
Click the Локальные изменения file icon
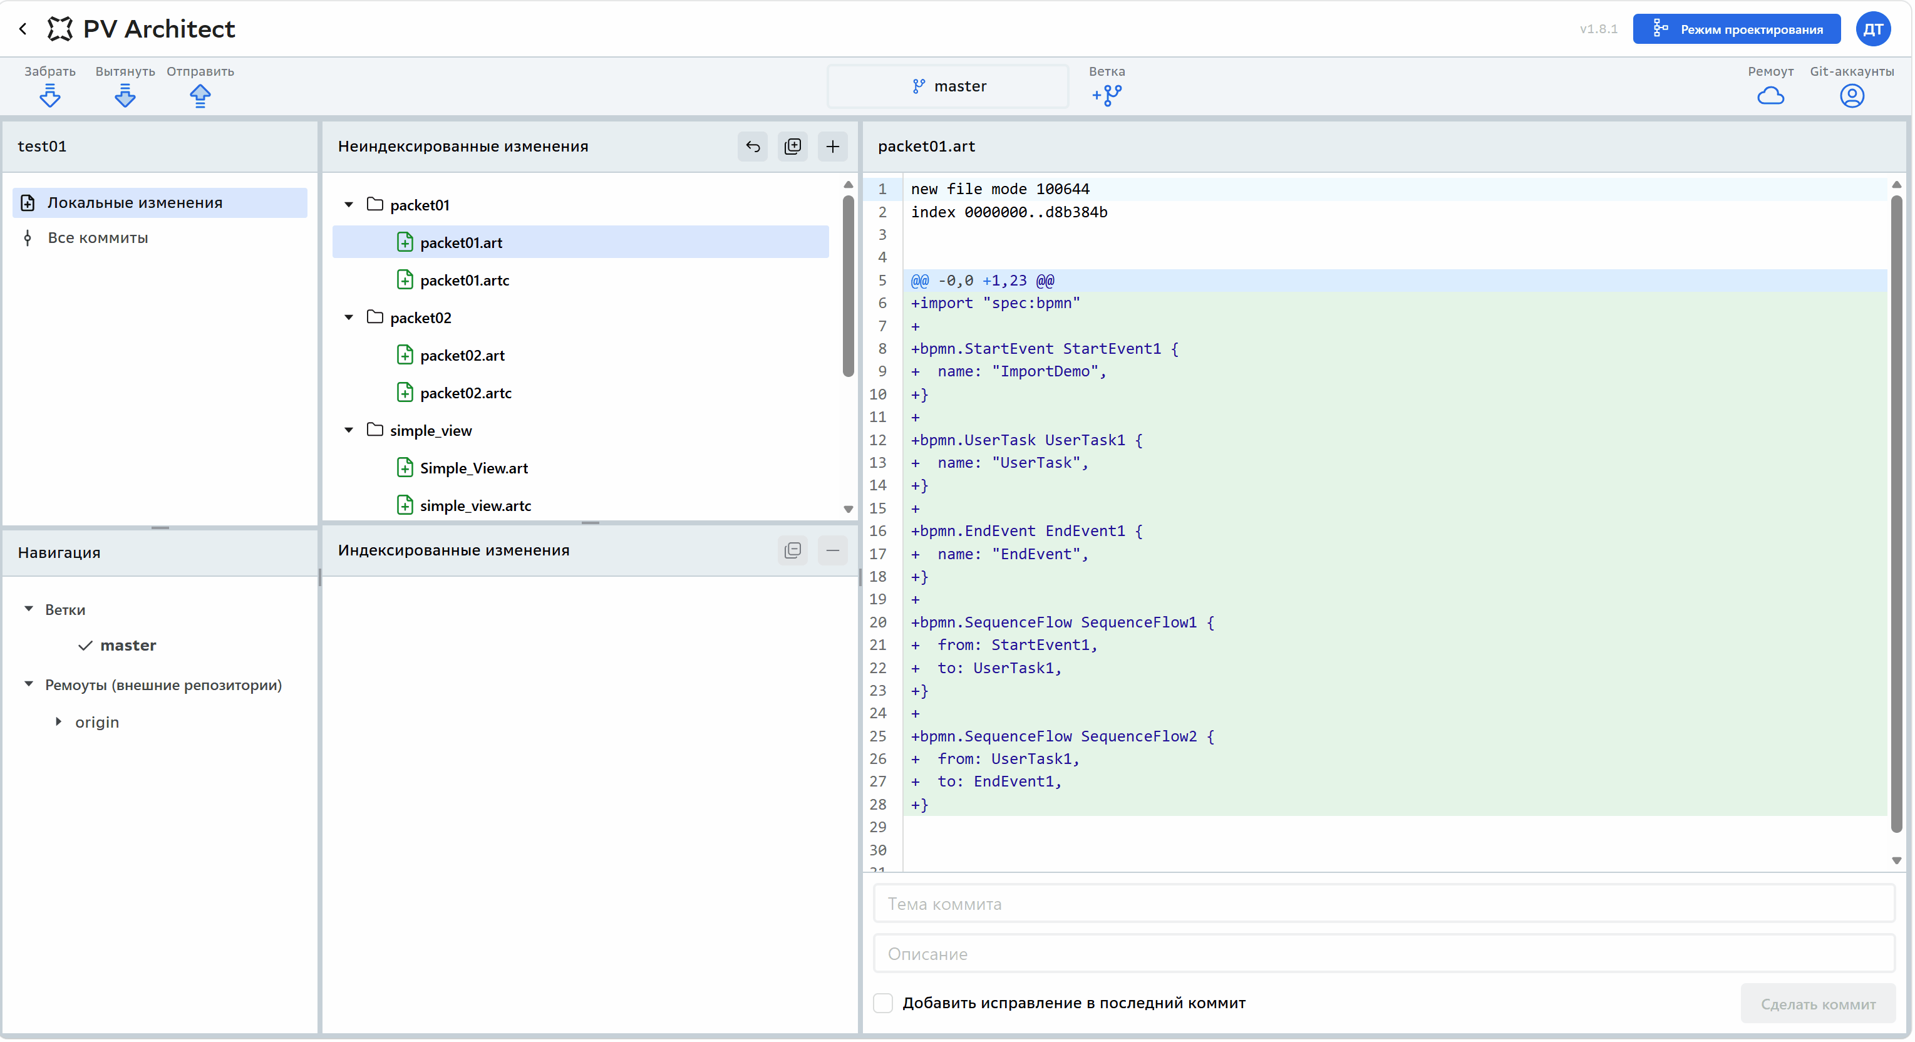coord(28,203)
